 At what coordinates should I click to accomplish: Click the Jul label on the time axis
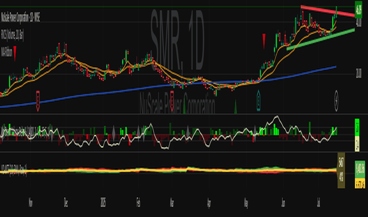(319, 203)
